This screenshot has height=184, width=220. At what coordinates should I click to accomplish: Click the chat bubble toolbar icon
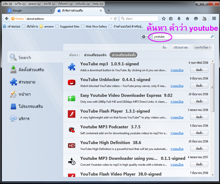click(x=196, y=19)
